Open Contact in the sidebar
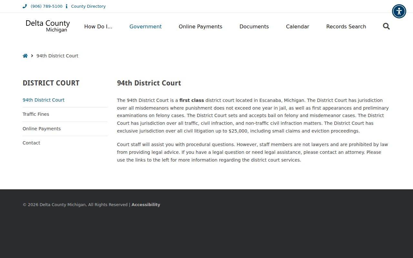Screen dimensions: 413x258 [x=31, y=143]
